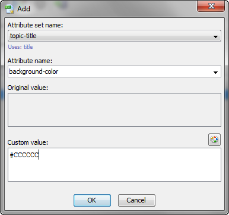Click inside the empty Original value box
The width and height of the screenshot is (229, 215).
tap(114, 110)
